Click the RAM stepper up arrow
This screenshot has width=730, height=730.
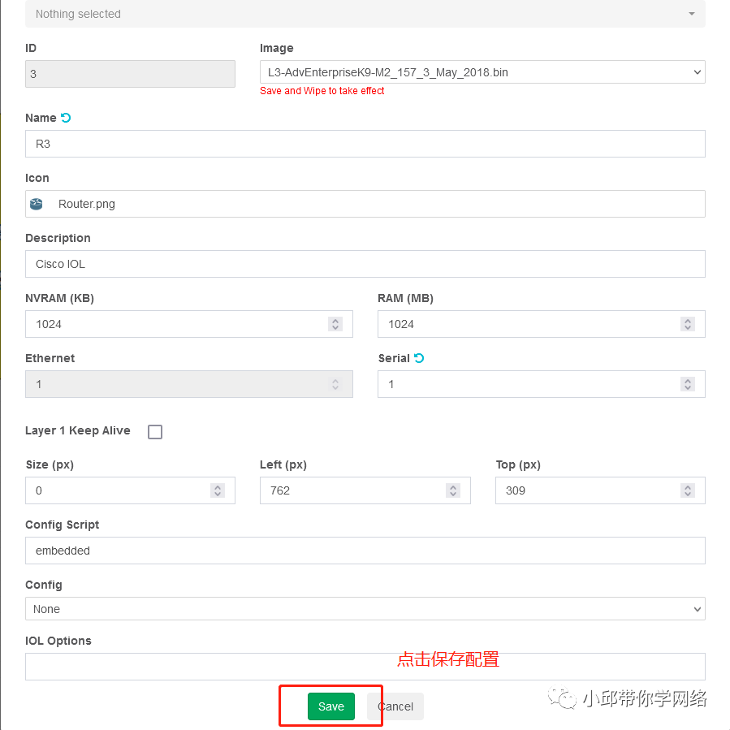pyautogui.click(x=687, y=320)
